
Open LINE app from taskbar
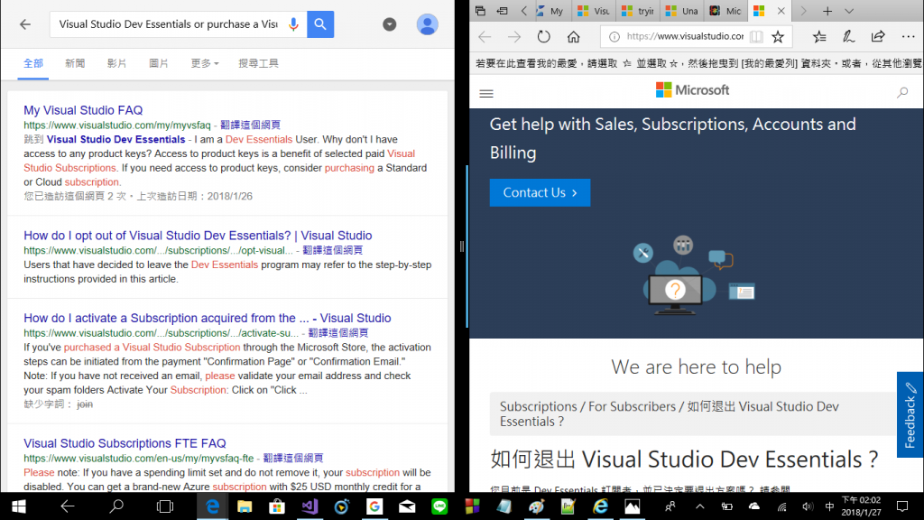[439, 506]
